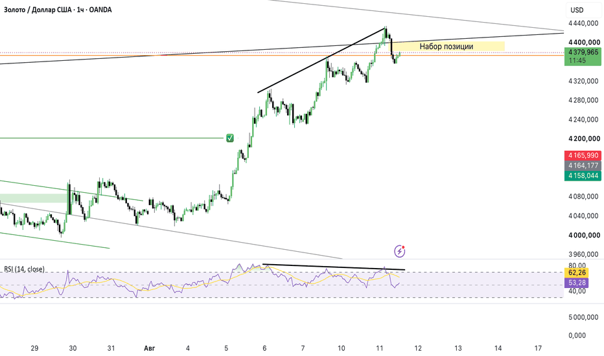Click the 4 240,000 price scale label
Image resolution: width=604 pixels, height=356 pixels.
tap(583, 119)
